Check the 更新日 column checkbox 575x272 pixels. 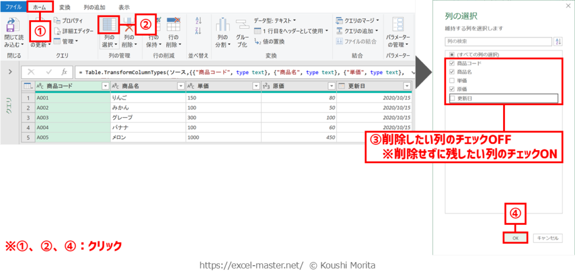point(453,99)
